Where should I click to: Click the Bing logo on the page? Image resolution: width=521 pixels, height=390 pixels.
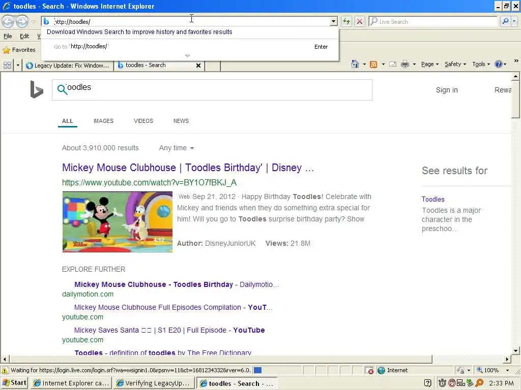(37, 89)
